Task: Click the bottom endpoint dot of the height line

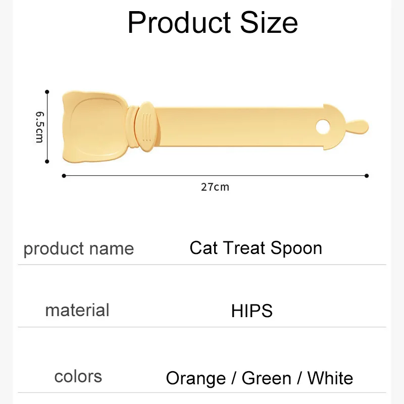Action: pyautogui.click(x=47, y=162)
